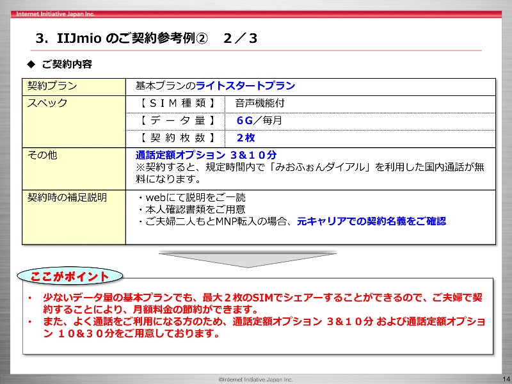Click the blue "ライトスタートプラン" text
Viewport: 512px width, 384px height.
(245, 86)
